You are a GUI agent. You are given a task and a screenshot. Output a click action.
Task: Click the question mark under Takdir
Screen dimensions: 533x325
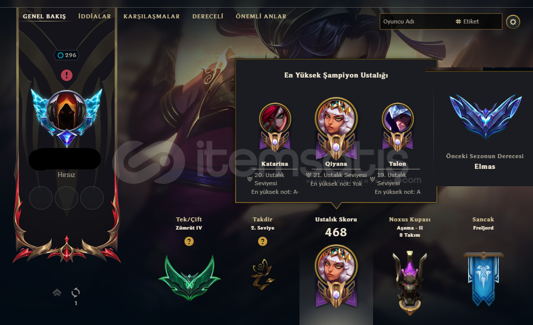click(x=263, y=241)
